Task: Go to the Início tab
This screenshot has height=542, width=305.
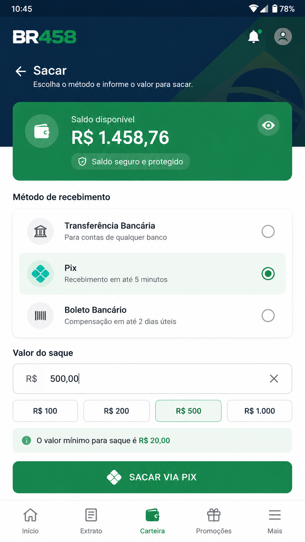Action: 30,521
